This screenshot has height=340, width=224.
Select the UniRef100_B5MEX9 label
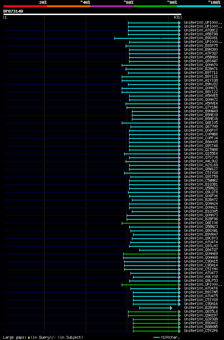pos(201,115)
